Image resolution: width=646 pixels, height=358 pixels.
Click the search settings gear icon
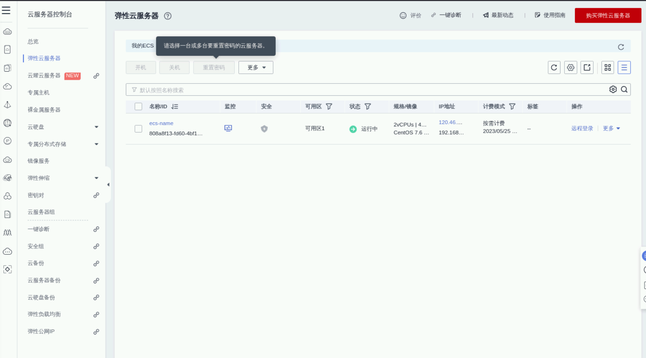pos(613,89)
